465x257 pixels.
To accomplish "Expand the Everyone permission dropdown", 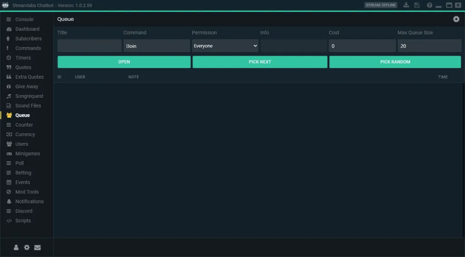I will tap(225, 46).
